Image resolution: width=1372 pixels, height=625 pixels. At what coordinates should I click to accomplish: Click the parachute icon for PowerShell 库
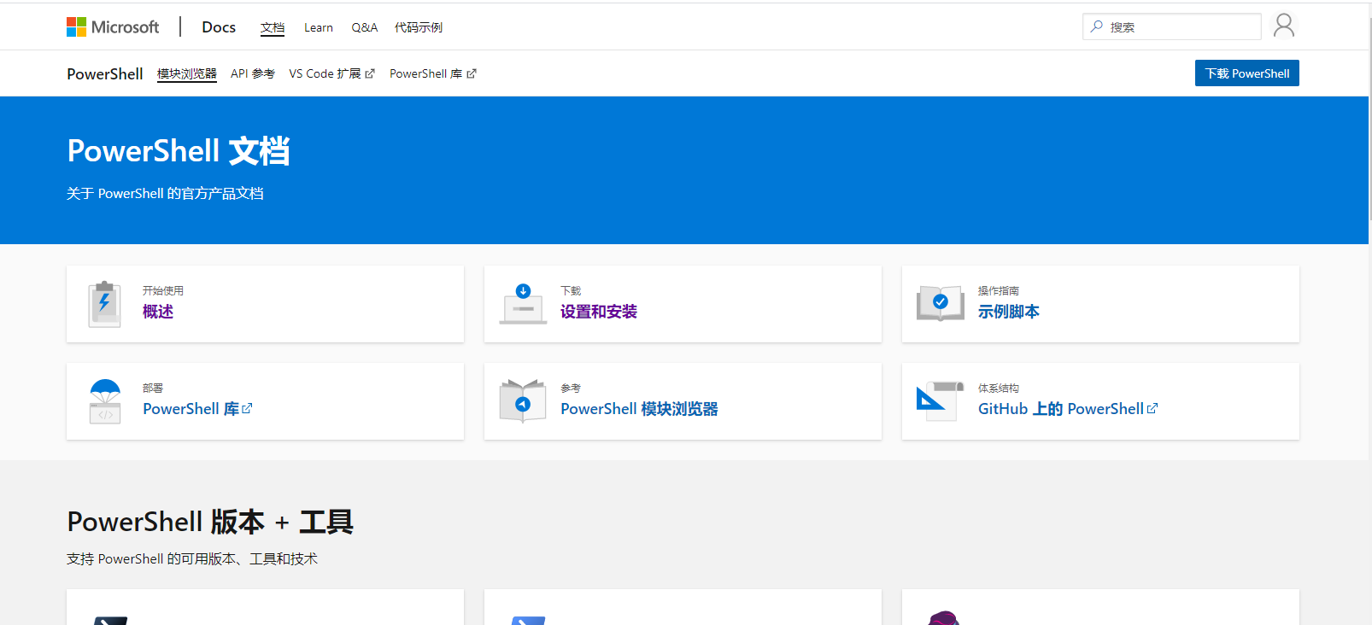(x=105, y=401)
